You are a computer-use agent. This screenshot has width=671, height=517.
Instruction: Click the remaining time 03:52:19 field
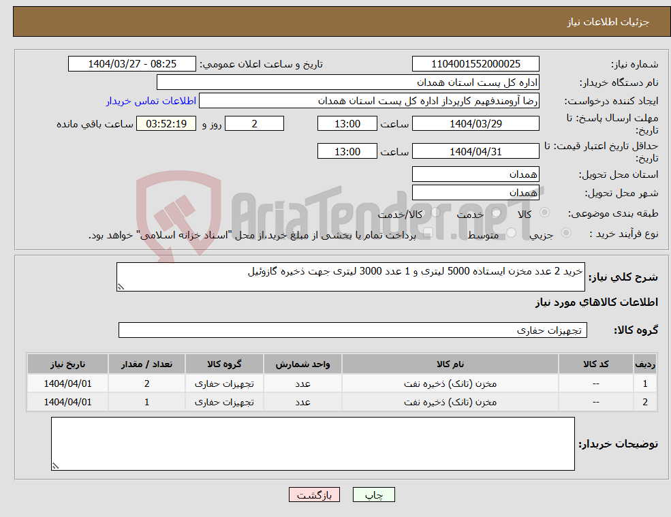[166, 124]
